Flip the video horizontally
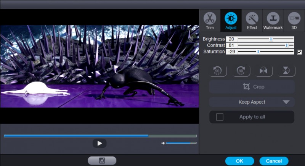 point(264,71)
